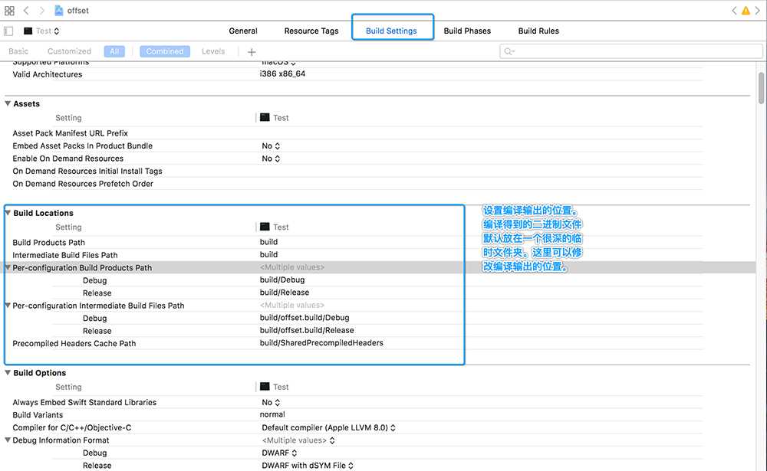Screen dimensions: 767x471
Task: Select the Build Settings tab
Action: [391, 31]
